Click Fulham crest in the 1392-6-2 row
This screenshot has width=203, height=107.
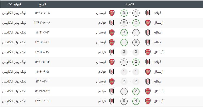click(x=148, y=33)
